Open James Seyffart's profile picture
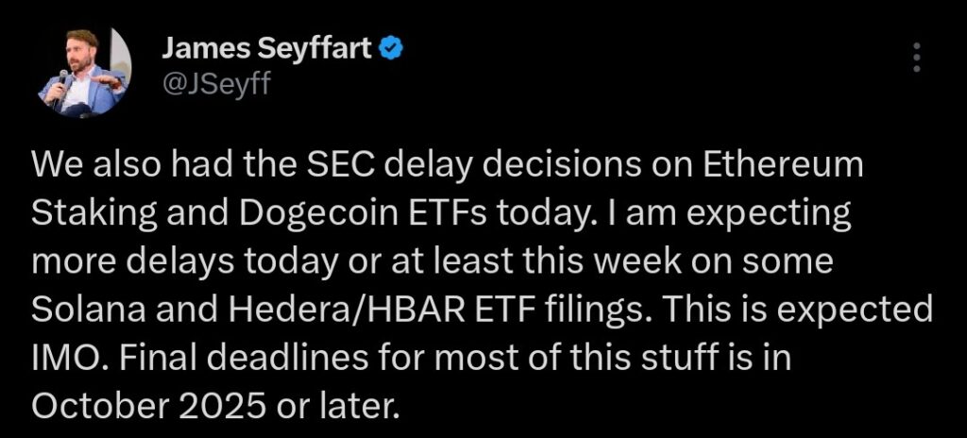This screenshot has height=438, width=967. (85, 73)
